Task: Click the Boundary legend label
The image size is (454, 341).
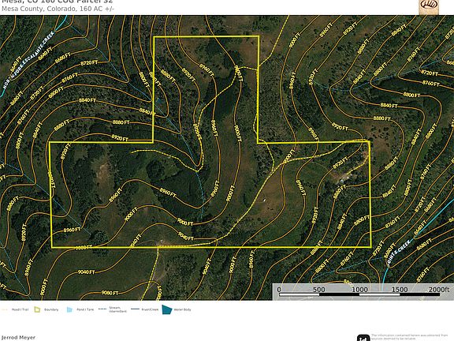Action: pos(51,309)
